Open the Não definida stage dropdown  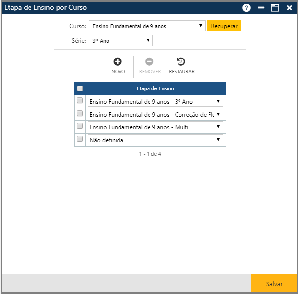155,140
